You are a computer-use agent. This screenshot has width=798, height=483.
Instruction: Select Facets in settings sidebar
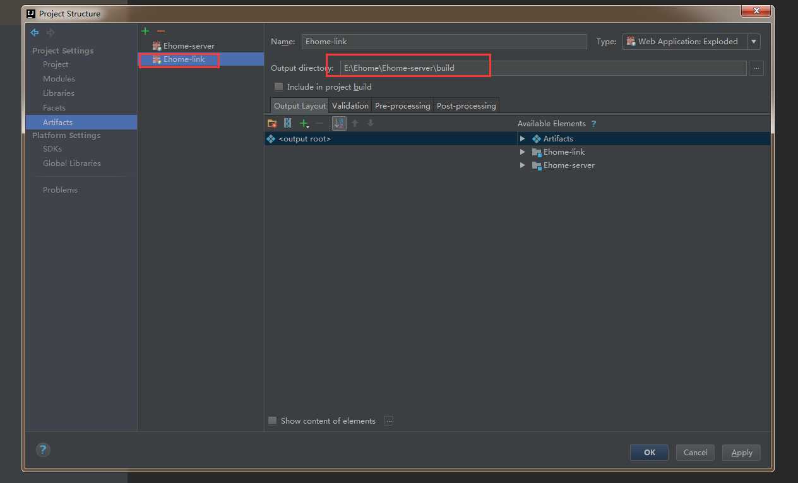[x=54, y=108]
